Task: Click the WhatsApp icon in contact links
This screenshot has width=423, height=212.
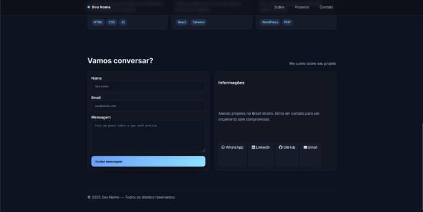Action: pos(223,147)
